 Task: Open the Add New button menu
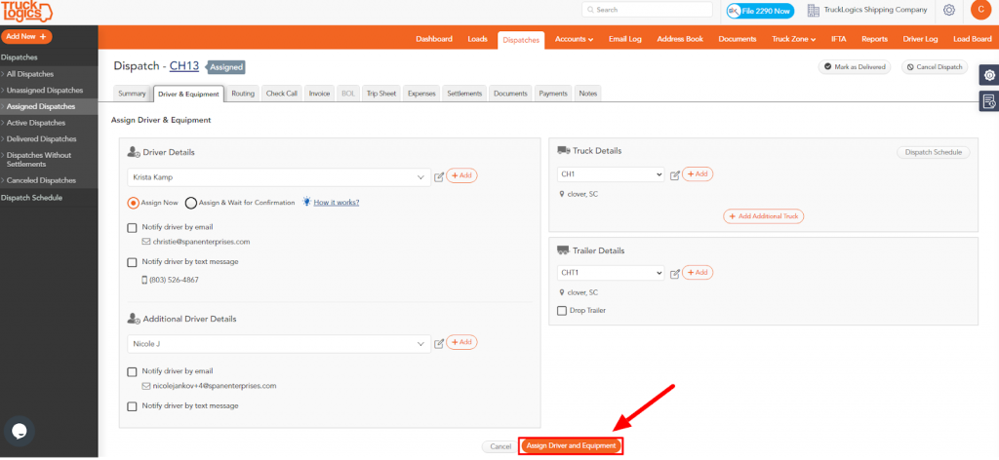26,37
